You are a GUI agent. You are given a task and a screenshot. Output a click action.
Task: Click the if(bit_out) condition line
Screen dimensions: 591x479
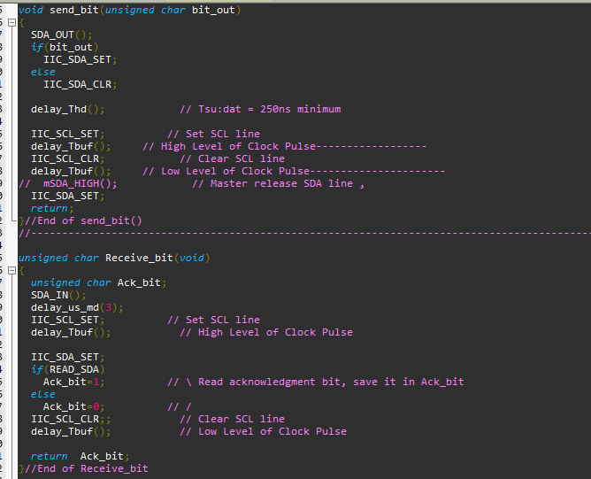(65, 47)
